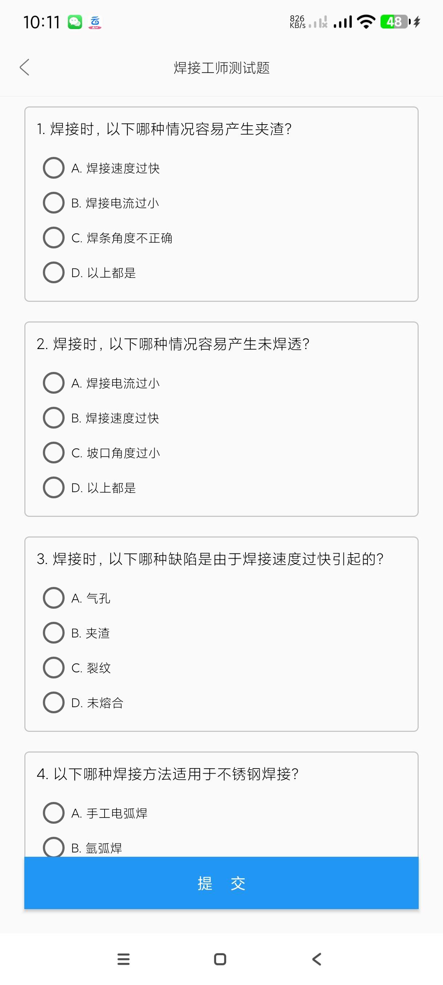The height and width of the screenshot is (985, 443).
Task: Select question 1 option A 焊接速度过快
Action: pyautogui.click(x=54, y=168)
